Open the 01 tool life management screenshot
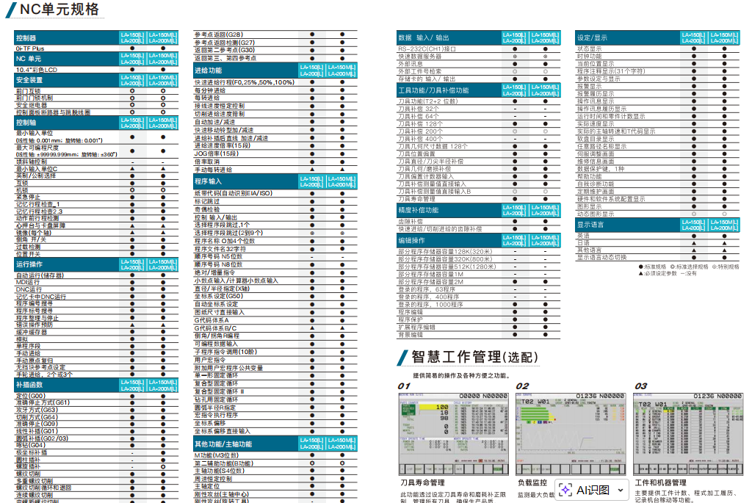Screen dimensions: 752x503 point(452,433)
